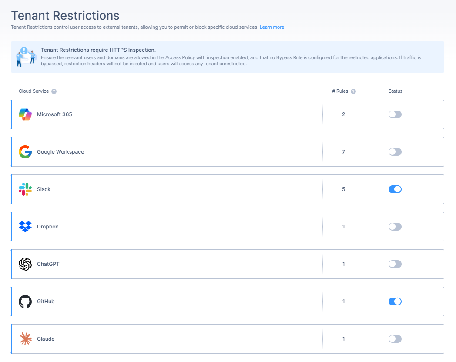Click the 'Tenant Restrictions require HTTPS Inspection' heading
Image resolution: width=456 pixels, height=362 pixels.
tap(98, 50)
